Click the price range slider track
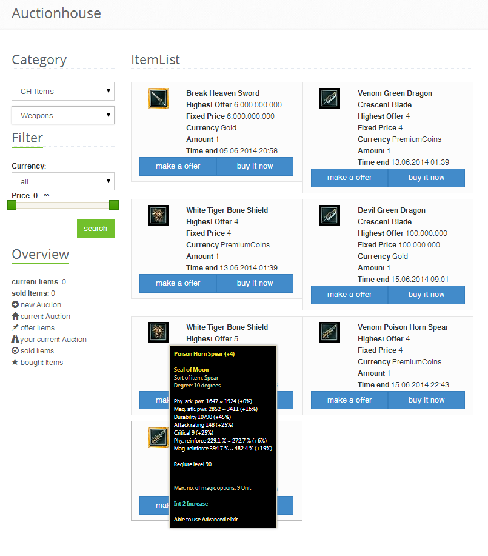The image size is (488, 556). pos(63,205)
